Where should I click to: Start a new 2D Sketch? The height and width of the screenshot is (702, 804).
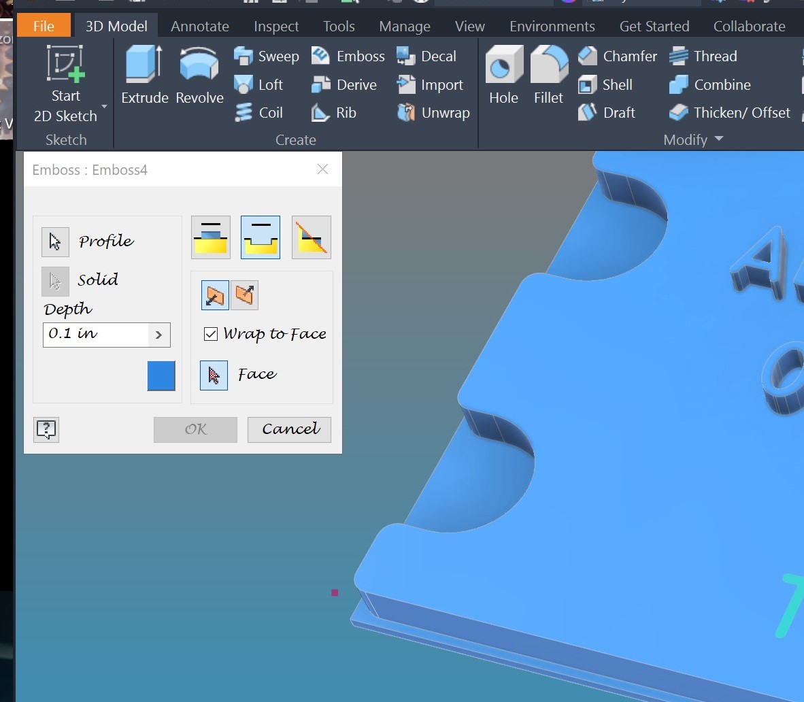(x=65, y=84)
